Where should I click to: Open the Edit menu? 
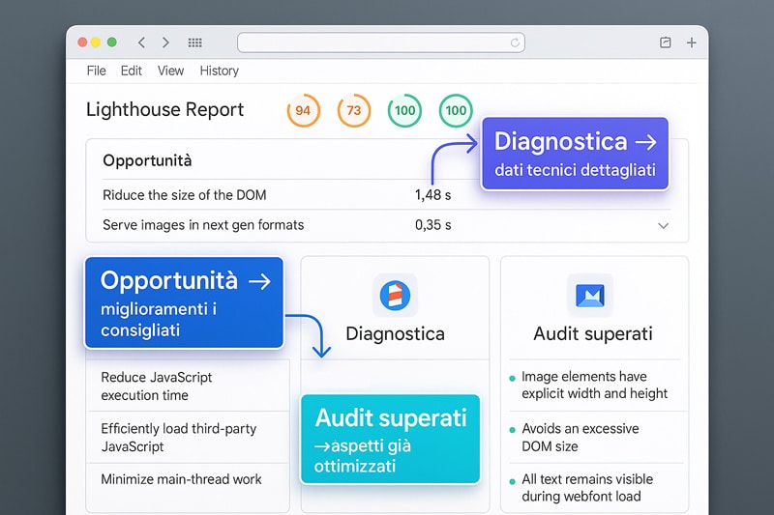point(132,71)
